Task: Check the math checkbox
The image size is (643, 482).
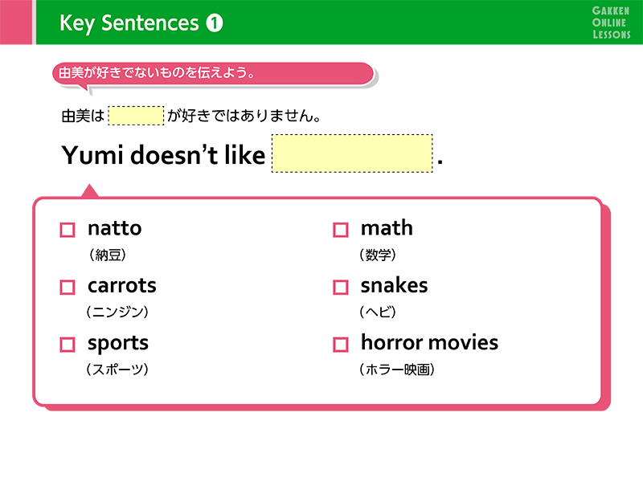Action: (x=341, y=230)
